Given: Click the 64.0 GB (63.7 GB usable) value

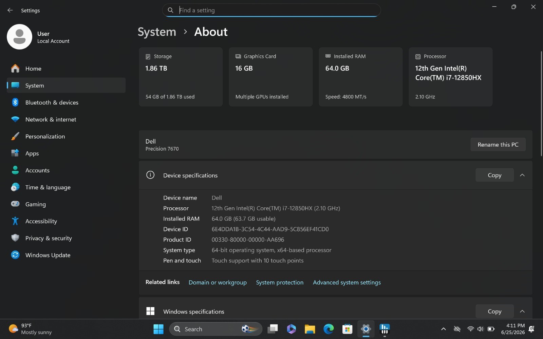Looking at the screenshot, I should pos(243,219).
